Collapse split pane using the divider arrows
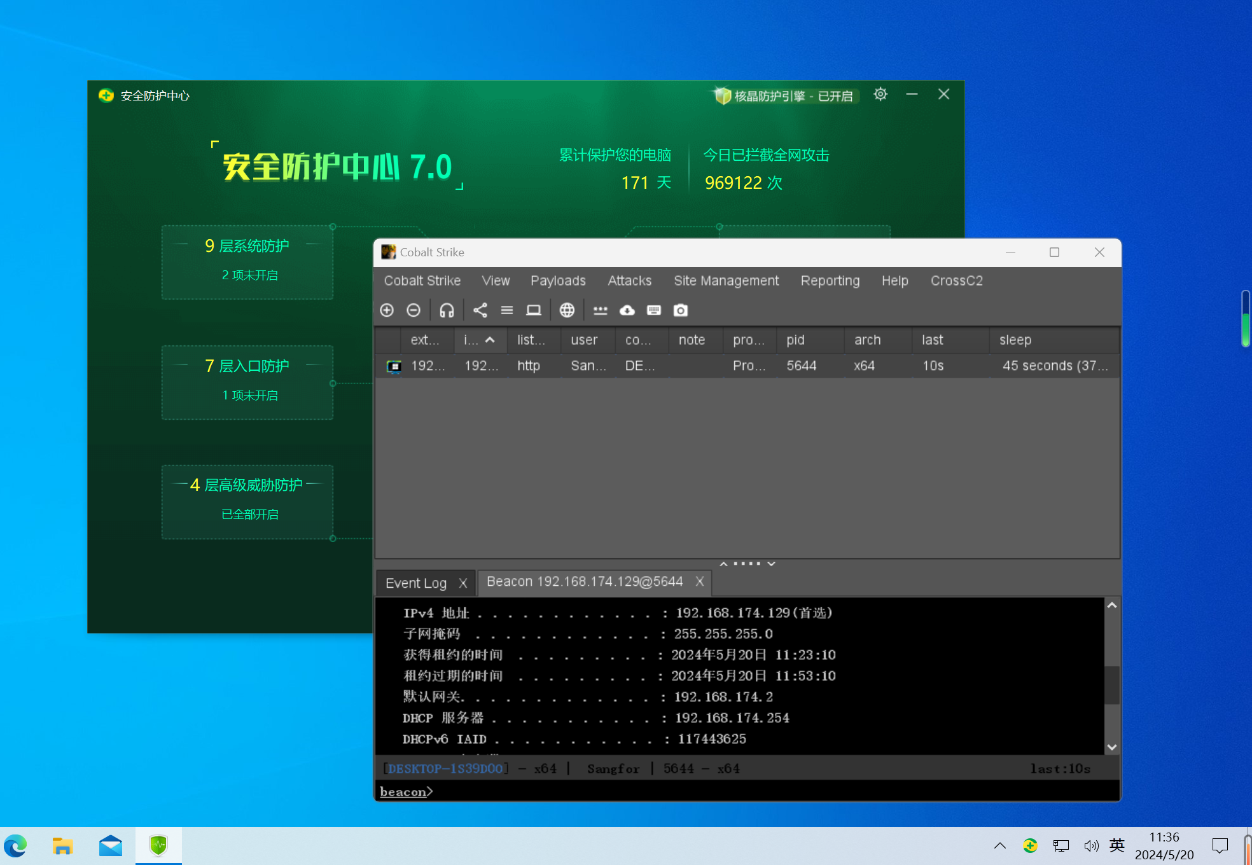Viewport: 1252px width, 865px height. [x=724, y=564]
